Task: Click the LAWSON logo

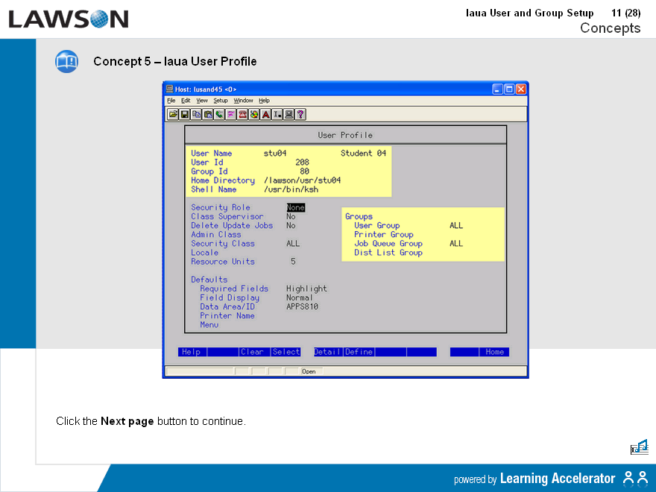Action: click(68, 19)
